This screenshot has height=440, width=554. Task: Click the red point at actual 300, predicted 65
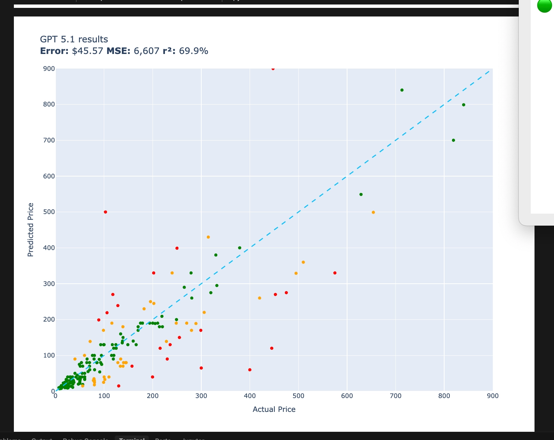coord(201,368)
